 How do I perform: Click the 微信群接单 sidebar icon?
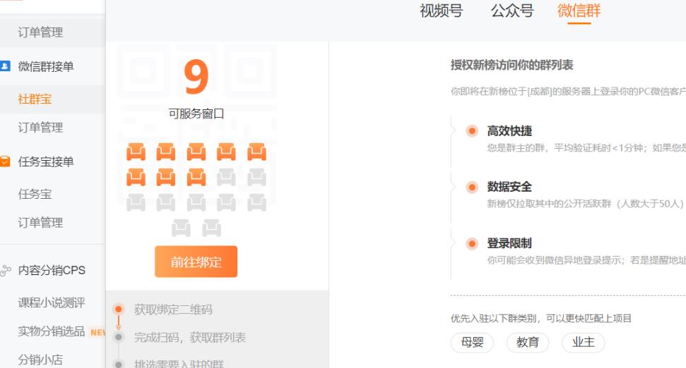(x=6, y=67)
